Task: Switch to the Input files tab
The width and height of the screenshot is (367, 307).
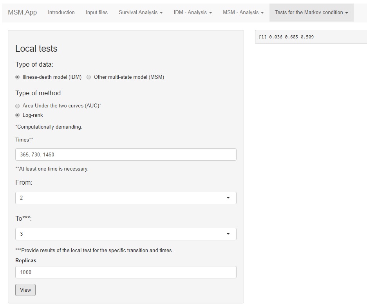Action: [x=97, y=13]
